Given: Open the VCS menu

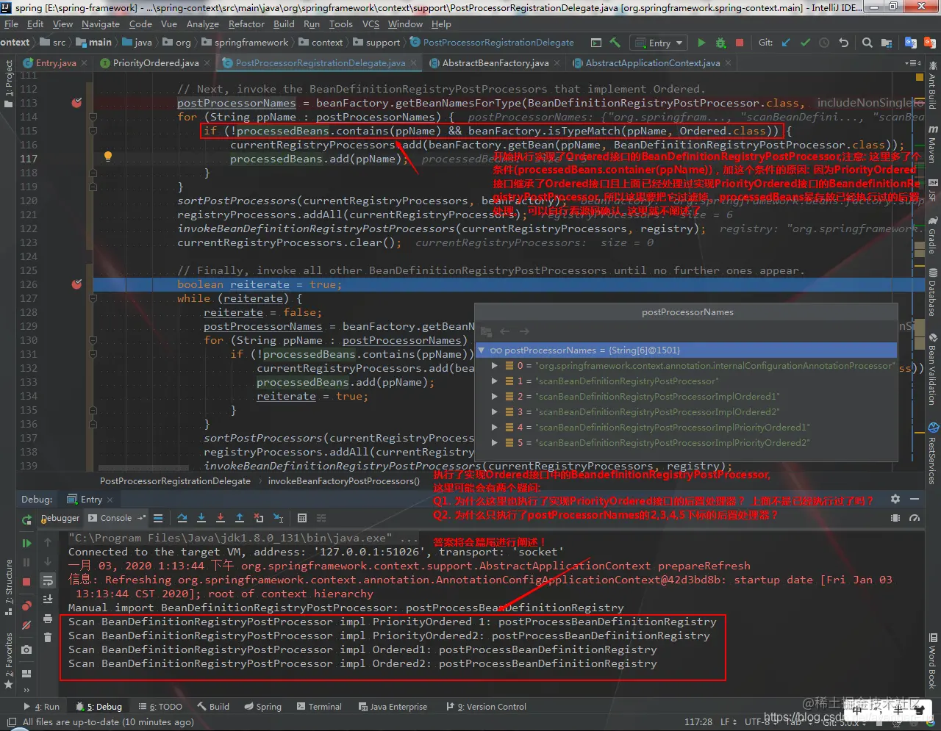Looking at the screenshot, I should click(371, 24).
